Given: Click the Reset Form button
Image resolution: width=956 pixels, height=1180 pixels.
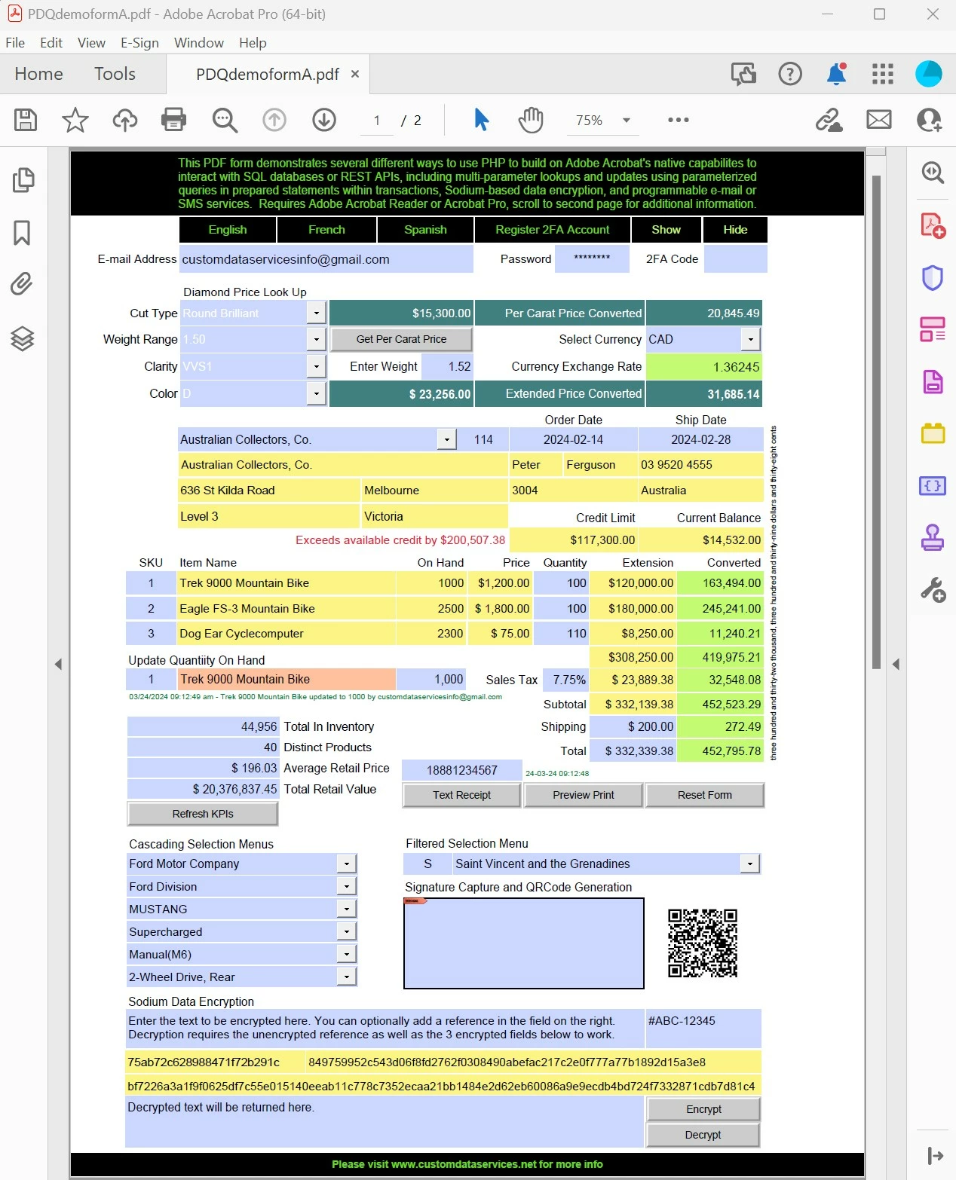Looking at the screenshot, I should click(x=704, y=795).
